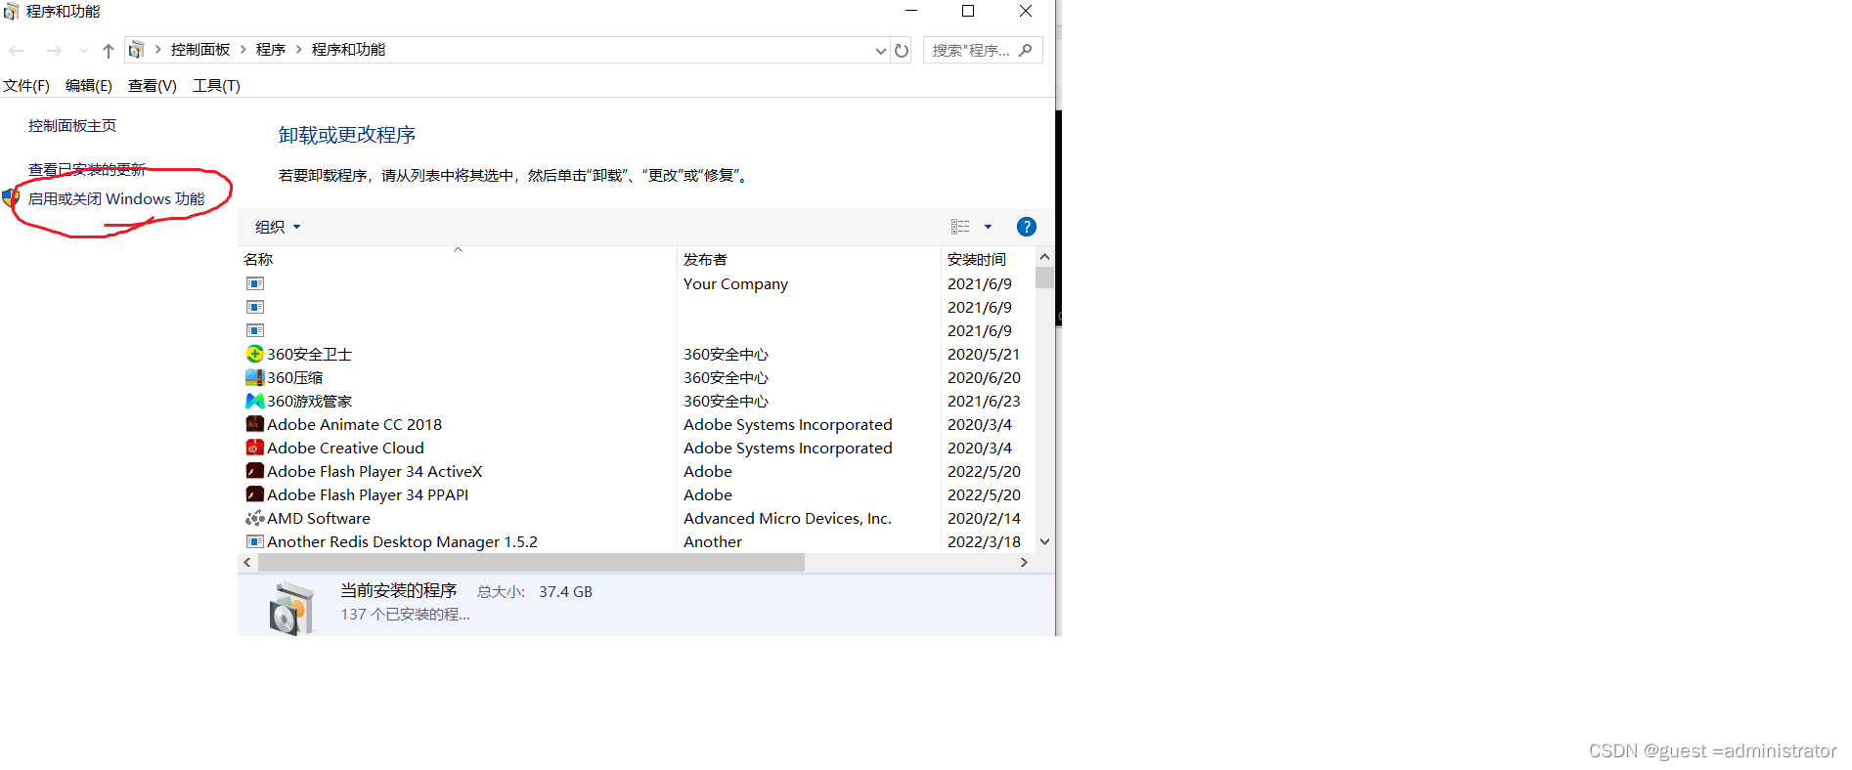Select 360安全卫士 icon

[x=255, y=354]
